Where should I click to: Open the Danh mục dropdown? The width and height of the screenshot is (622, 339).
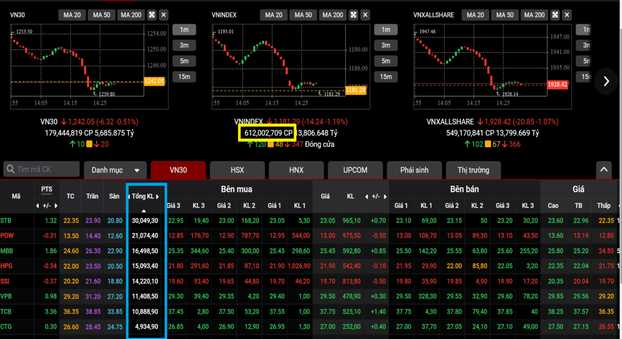point(115,169)
